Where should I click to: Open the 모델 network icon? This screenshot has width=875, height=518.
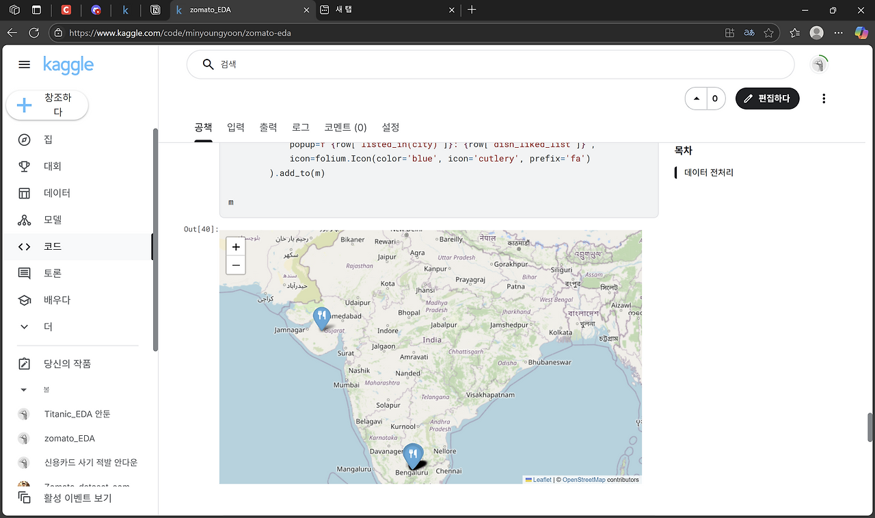[x=25, y=220]
